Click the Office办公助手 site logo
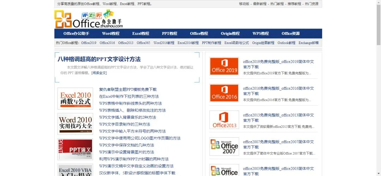Screen dimensions: 381x176 (89, 19)
